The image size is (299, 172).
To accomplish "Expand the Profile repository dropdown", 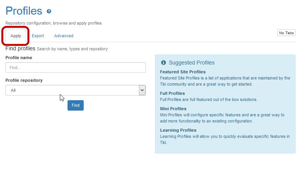I will (x=76, y=90).
